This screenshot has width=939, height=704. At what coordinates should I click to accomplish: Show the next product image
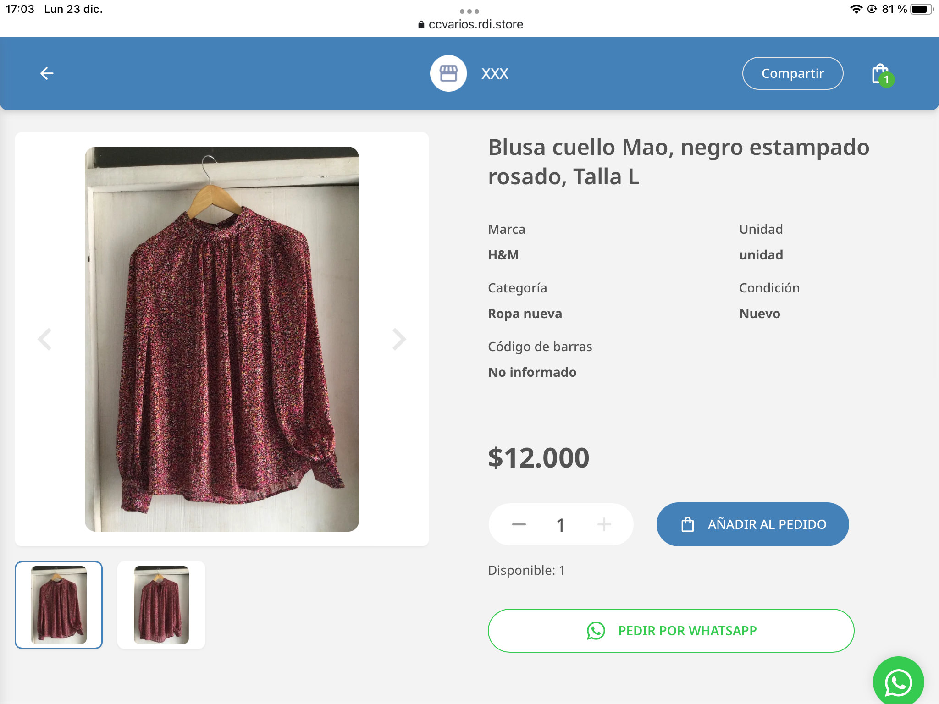[x=399, y=339]
